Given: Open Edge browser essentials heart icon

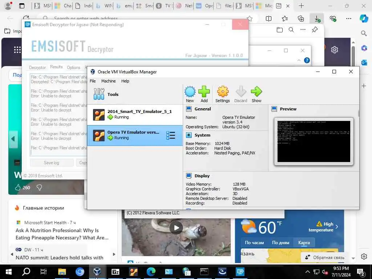Looking at the screenshot, I should pos(333,19).
